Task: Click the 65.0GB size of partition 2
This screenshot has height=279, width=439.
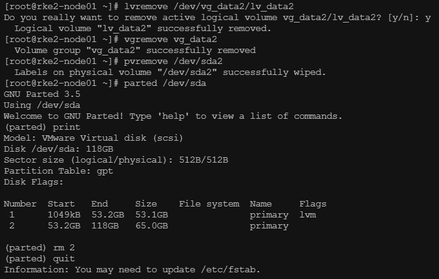Action: 151,226
